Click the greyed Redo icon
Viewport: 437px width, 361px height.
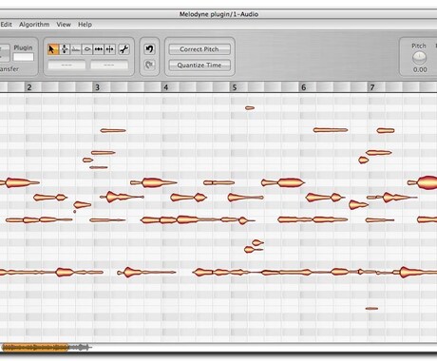(149, 65)
